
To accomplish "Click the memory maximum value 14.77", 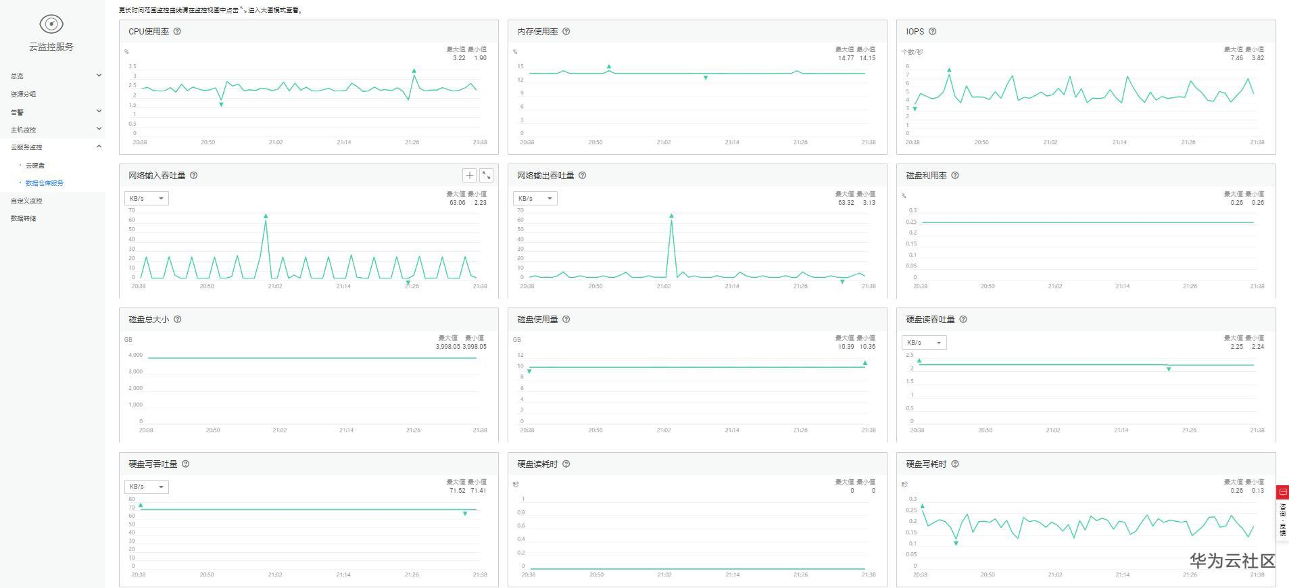I will point(846,58).
